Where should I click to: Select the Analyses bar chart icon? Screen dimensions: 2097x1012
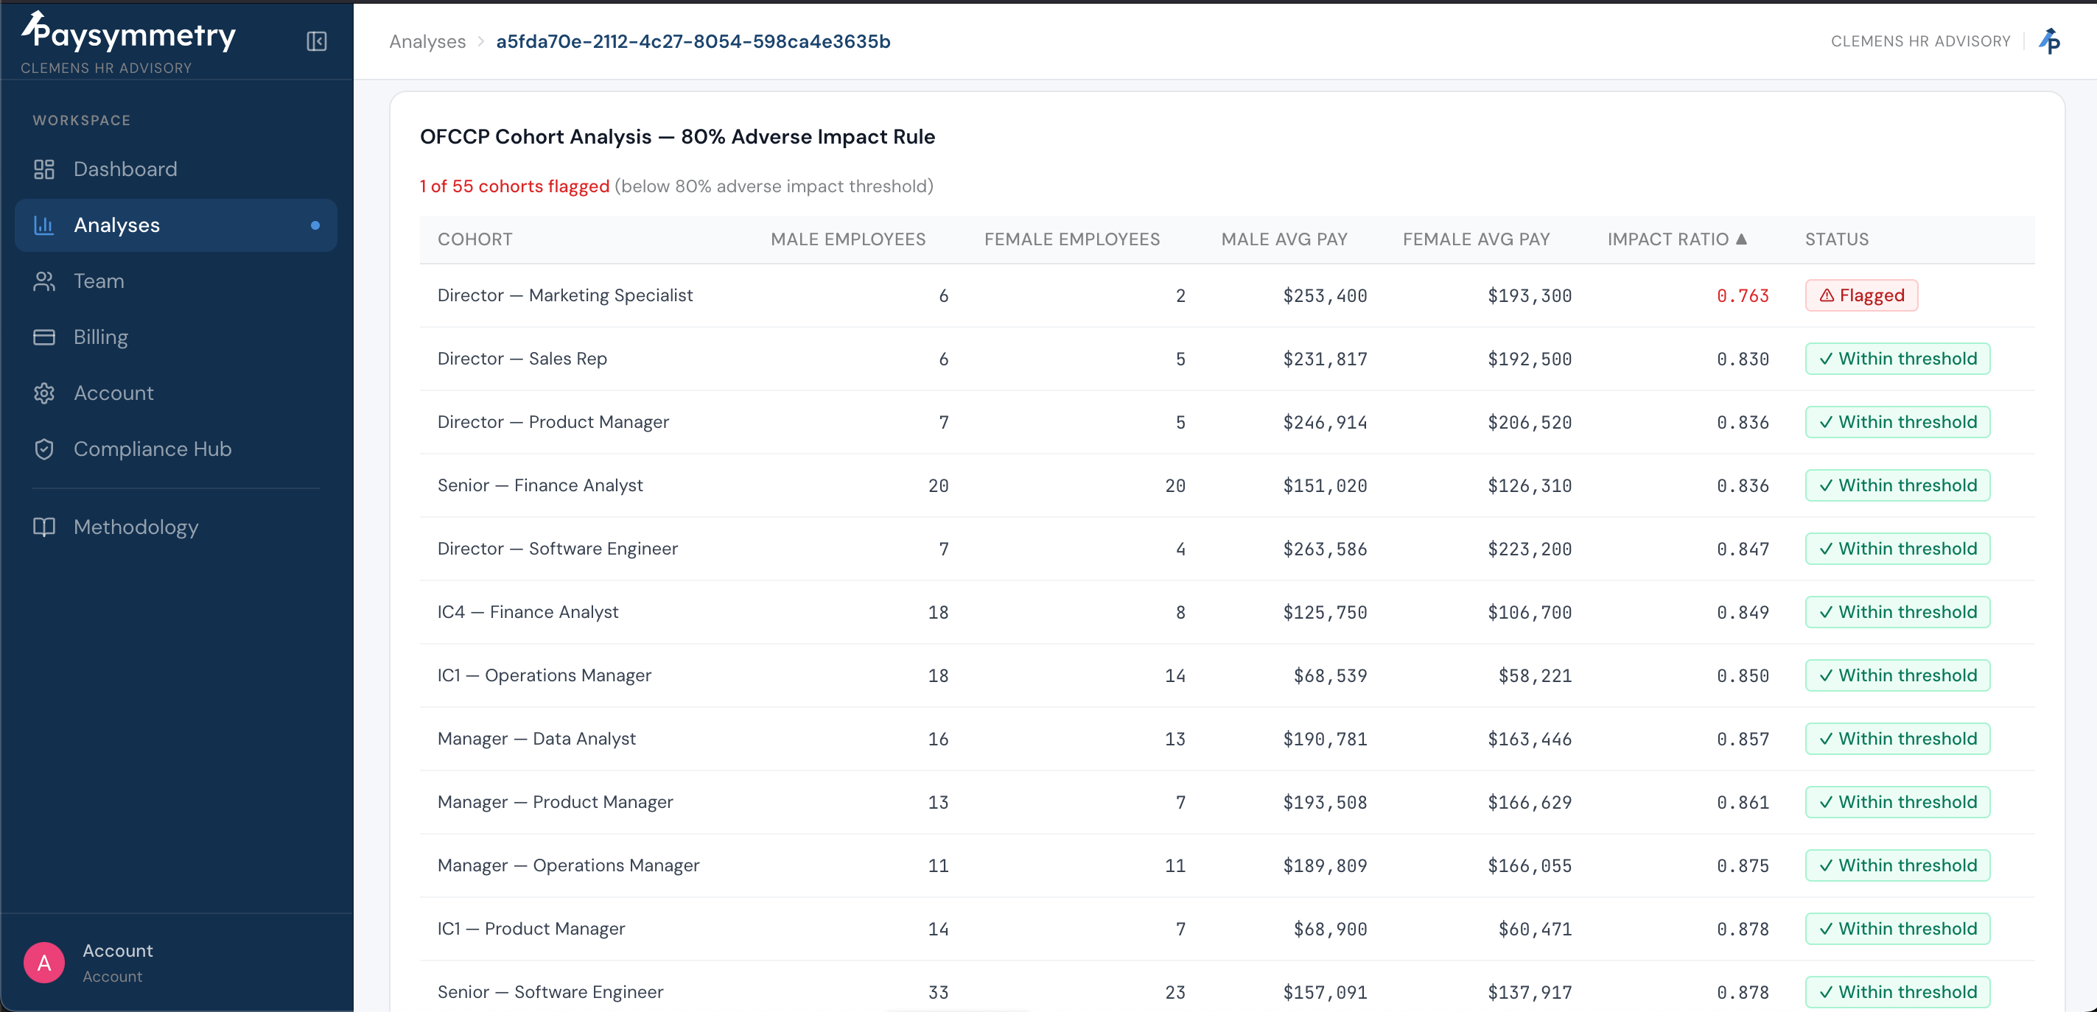click(44, 225)
